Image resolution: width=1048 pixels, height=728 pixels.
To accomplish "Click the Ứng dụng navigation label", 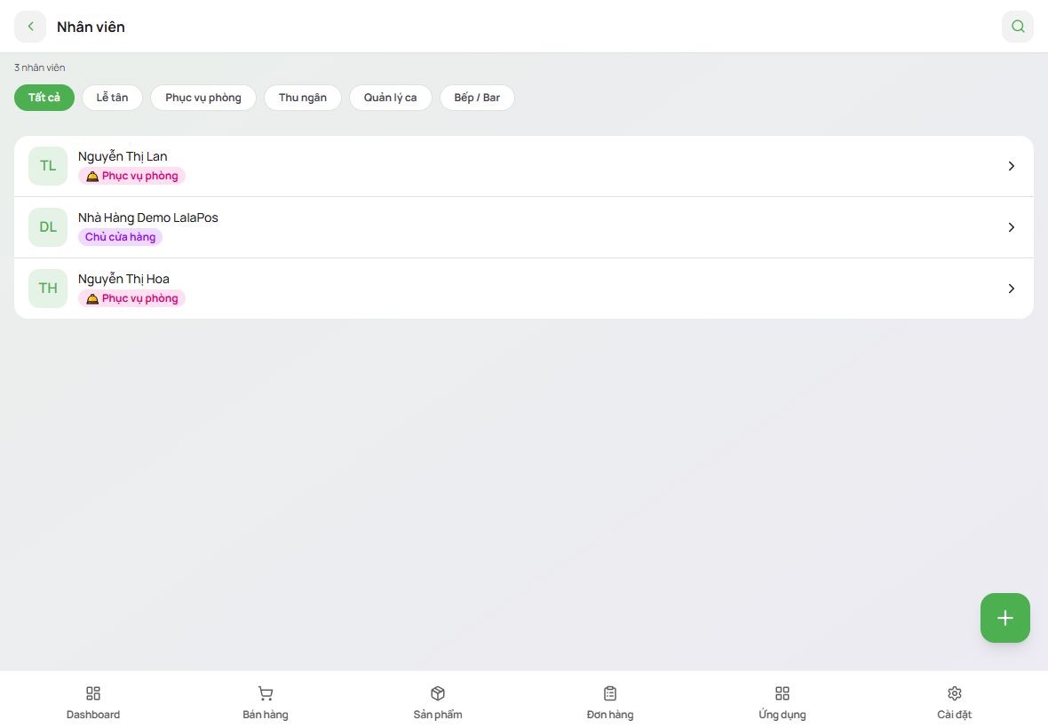I will click(782, 715).
